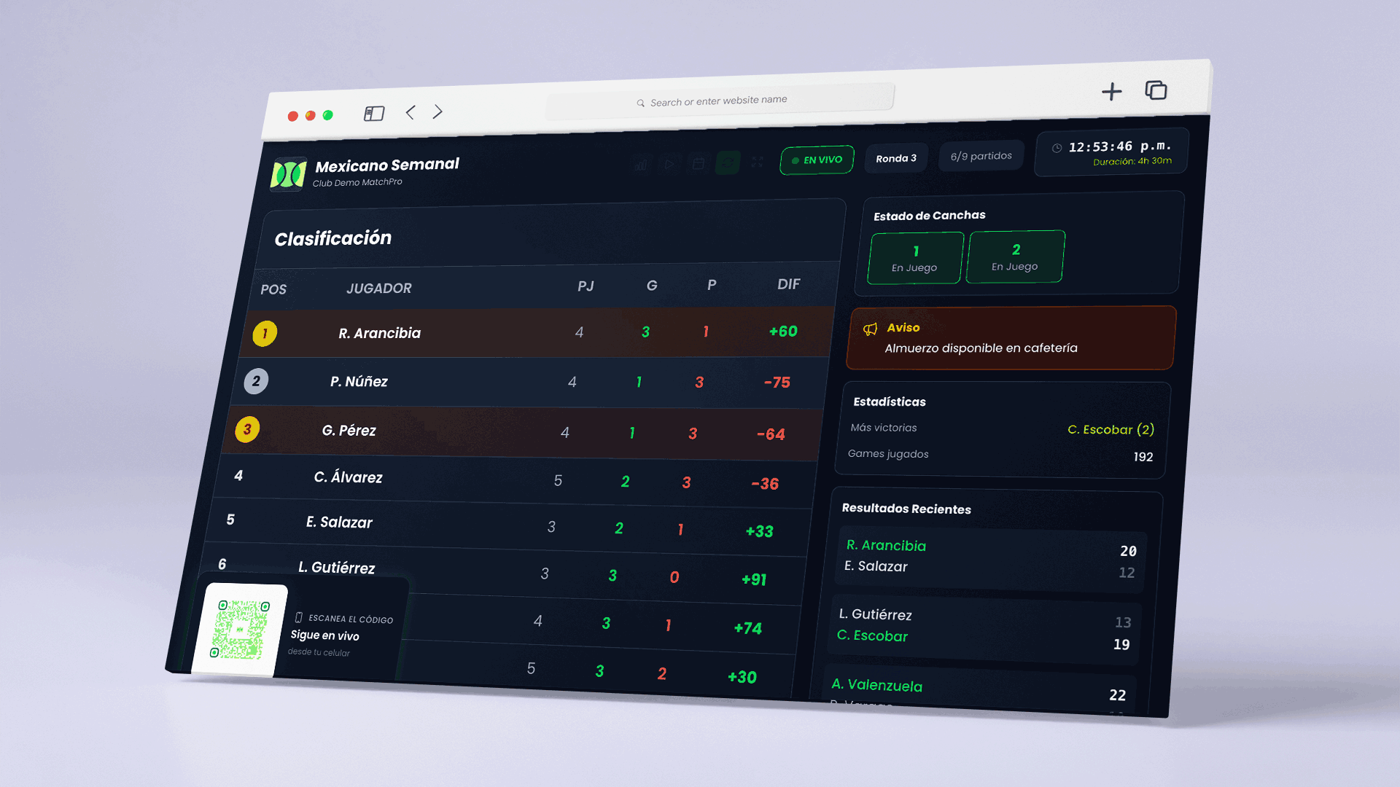This screenshot has height=787, width=1400.
Task: Click the Duración: 4h 30m text
Action: pos(1132,161)
